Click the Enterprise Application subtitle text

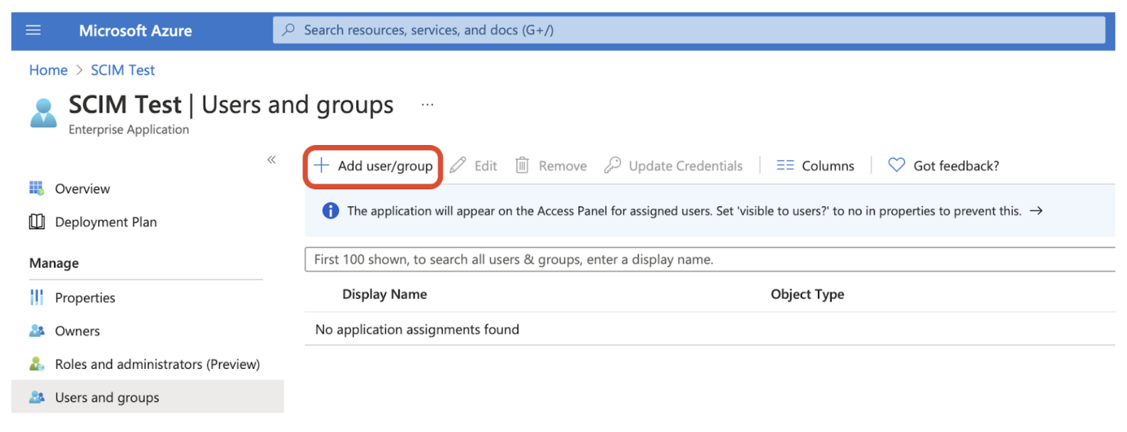129,130
